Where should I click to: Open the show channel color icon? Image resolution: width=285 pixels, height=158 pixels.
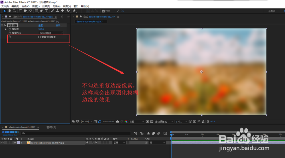tap(126, 121)
